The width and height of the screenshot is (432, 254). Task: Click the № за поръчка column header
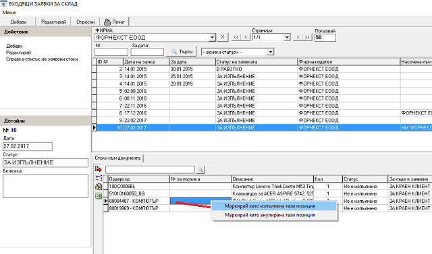tap(200, 179)
